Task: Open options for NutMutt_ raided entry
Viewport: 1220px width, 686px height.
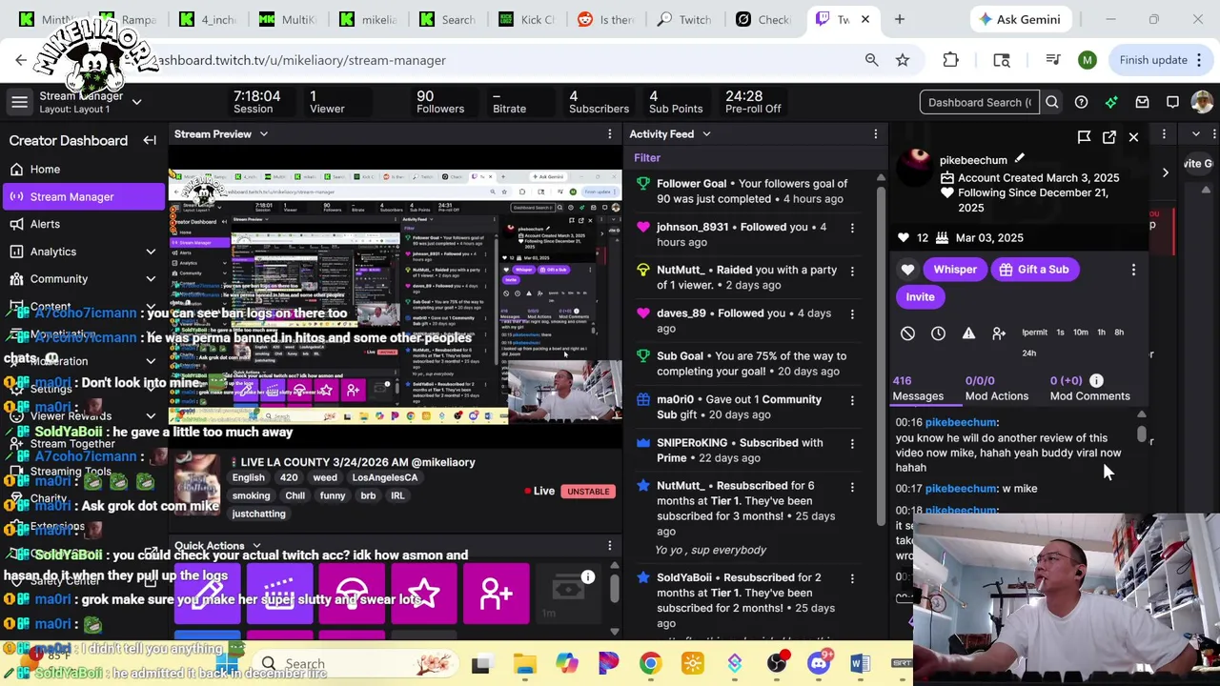Action: pos(852,271)
